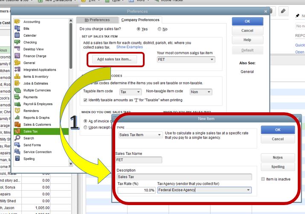The width and height of the screenshot is (305, 214).
Task: Select the Payments preference icon
Action: tap(17, 97)
